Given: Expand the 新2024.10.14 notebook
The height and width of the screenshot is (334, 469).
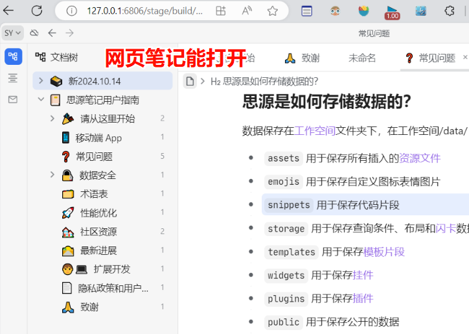Looking at the screenshot, I should point(41,81).
